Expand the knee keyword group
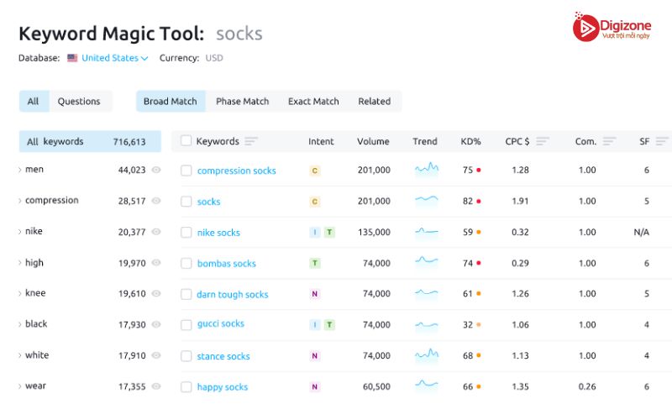This screenshot has height=420, width=672. click(19, 293)
